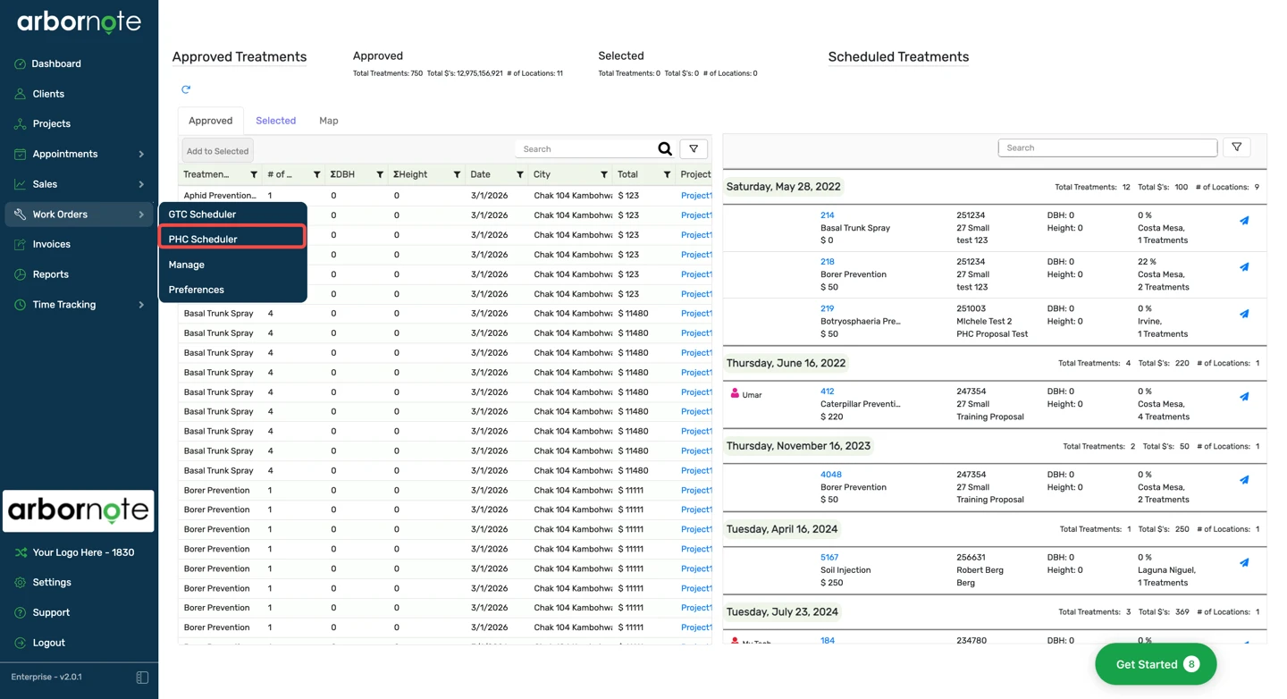
Task: Expand the Sales submenu arrow
Action: (141, 184)
